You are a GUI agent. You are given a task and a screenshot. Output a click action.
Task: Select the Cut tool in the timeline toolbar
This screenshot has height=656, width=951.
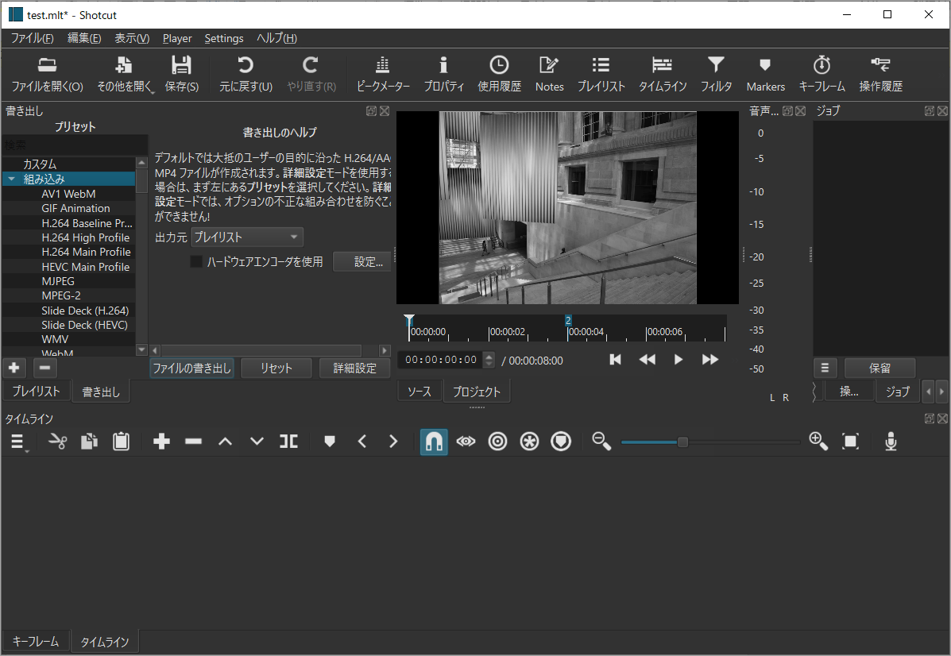[56, 442]
